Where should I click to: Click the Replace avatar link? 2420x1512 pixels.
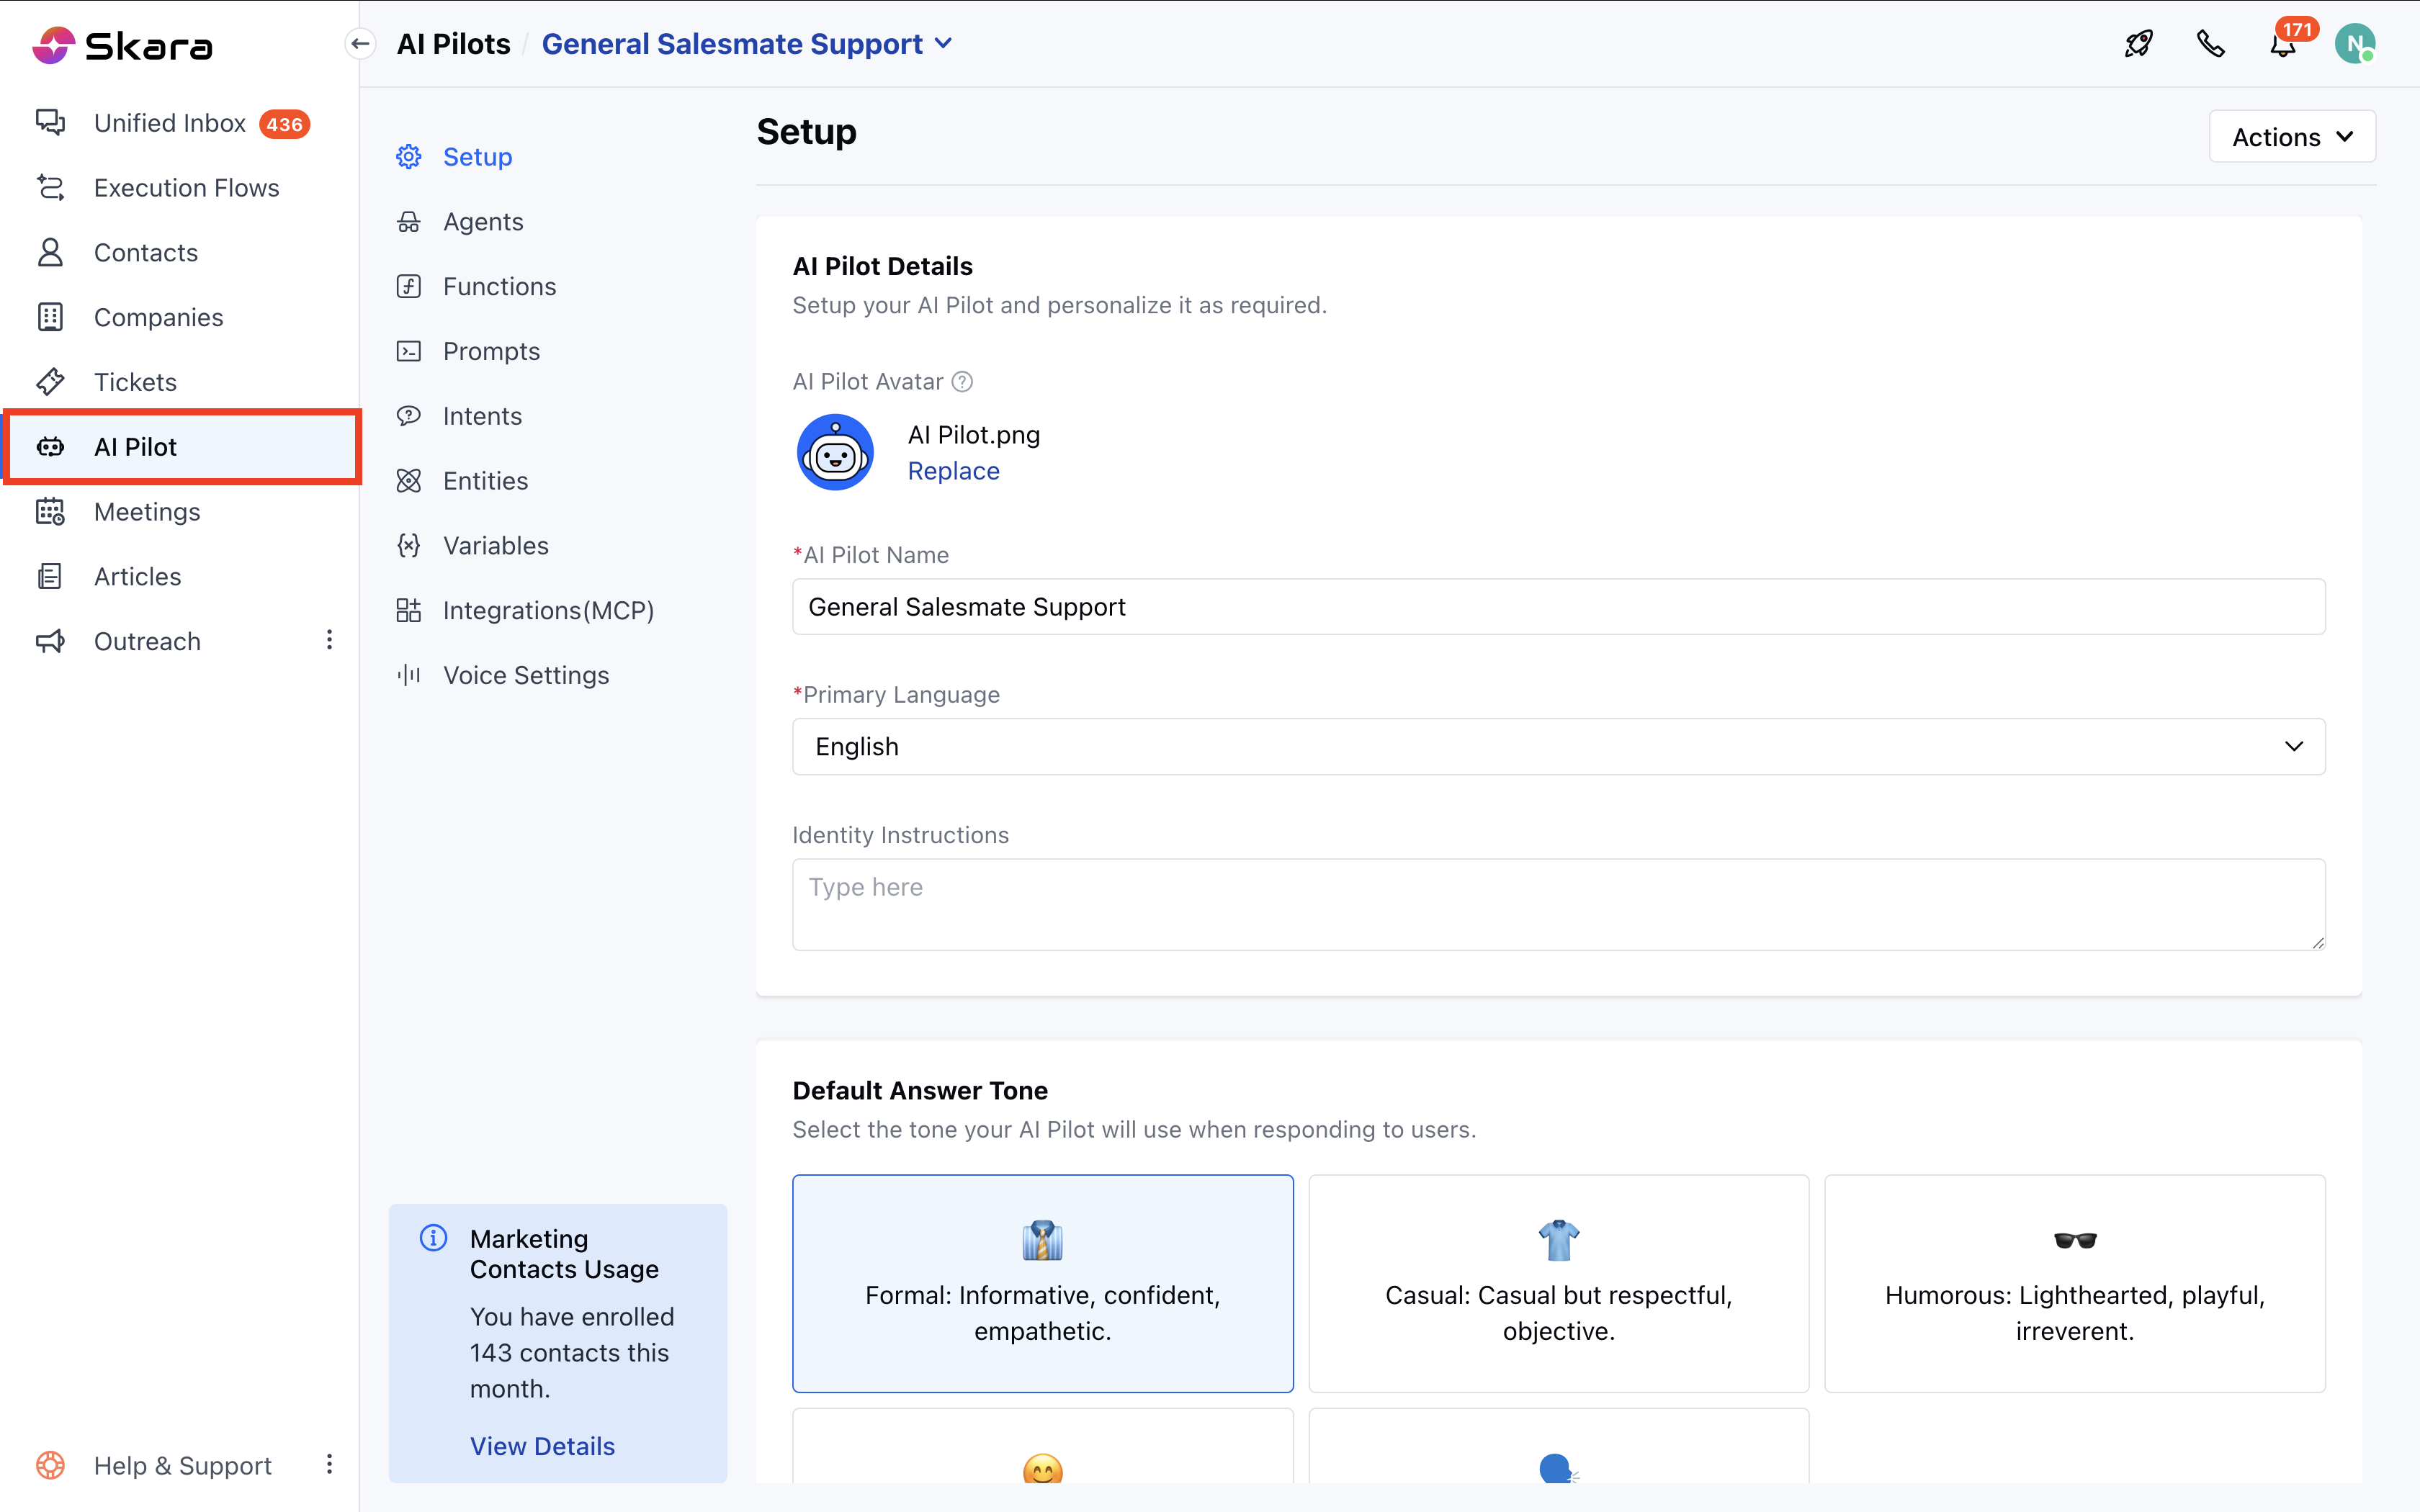pos(953,471)
